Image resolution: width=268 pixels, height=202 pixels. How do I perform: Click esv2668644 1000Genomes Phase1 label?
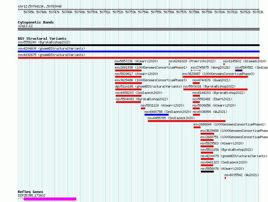[229, 124]
